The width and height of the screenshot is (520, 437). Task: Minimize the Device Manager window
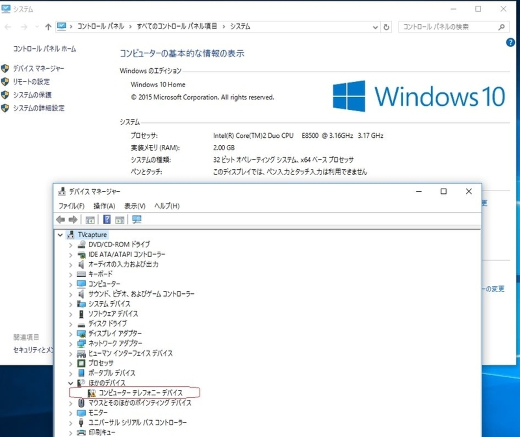pos(419,191)
